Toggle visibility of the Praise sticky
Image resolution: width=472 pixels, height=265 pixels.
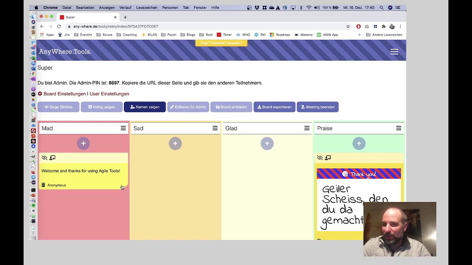click(320, 158)
